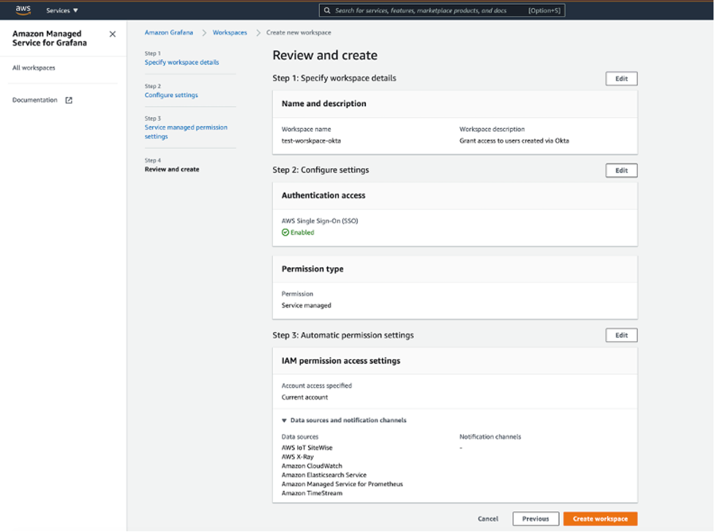Image resolution: width=715 pixels, height=532 pixels.
Task: Edit Step 3 Automatic permission settings
Action: click(x=621, y=334)
